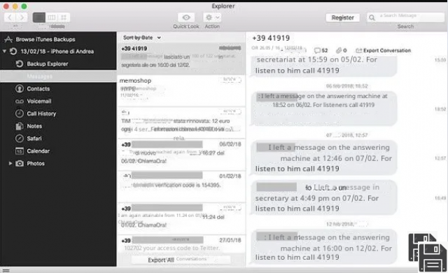Viewport: 448px width, 273px height.
Task: Click Export Conversation link
Action: [x=383, y=50]
